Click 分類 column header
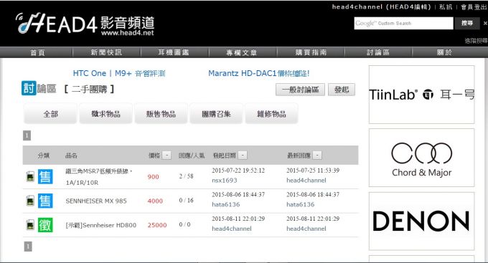This screenshot has height=263, width=488. click(44, 156)
